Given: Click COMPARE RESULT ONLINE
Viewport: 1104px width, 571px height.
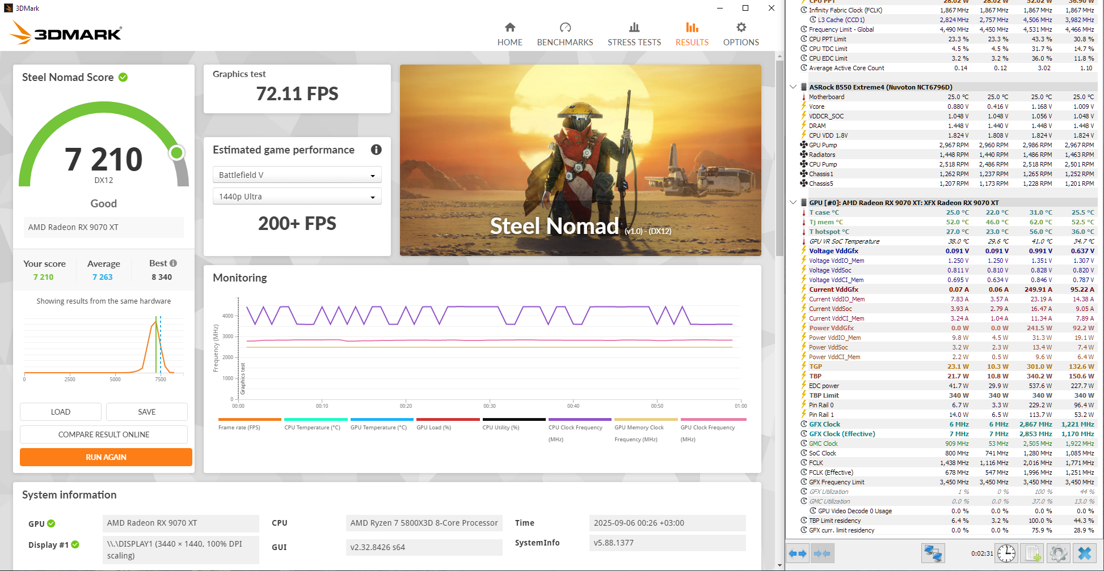Looking at the screenshot, I should click(x=104, y=434).
